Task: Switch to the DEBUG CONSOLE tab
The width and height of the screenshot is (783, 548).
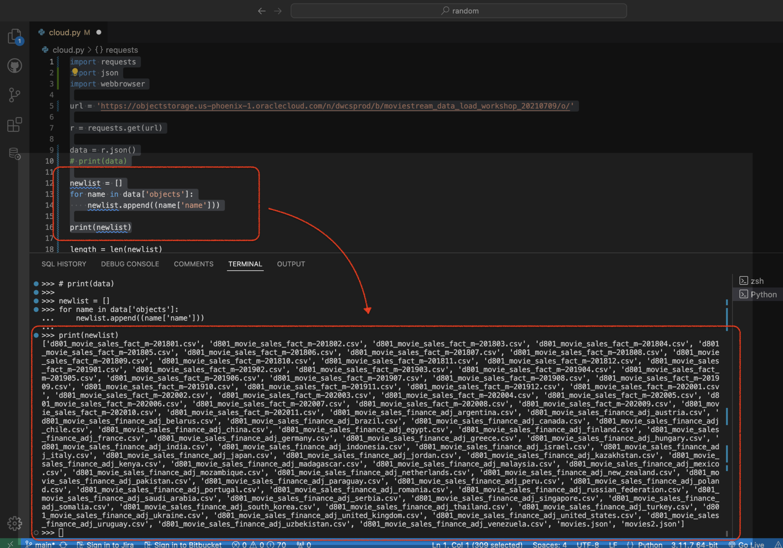Action: coord(130,264)
